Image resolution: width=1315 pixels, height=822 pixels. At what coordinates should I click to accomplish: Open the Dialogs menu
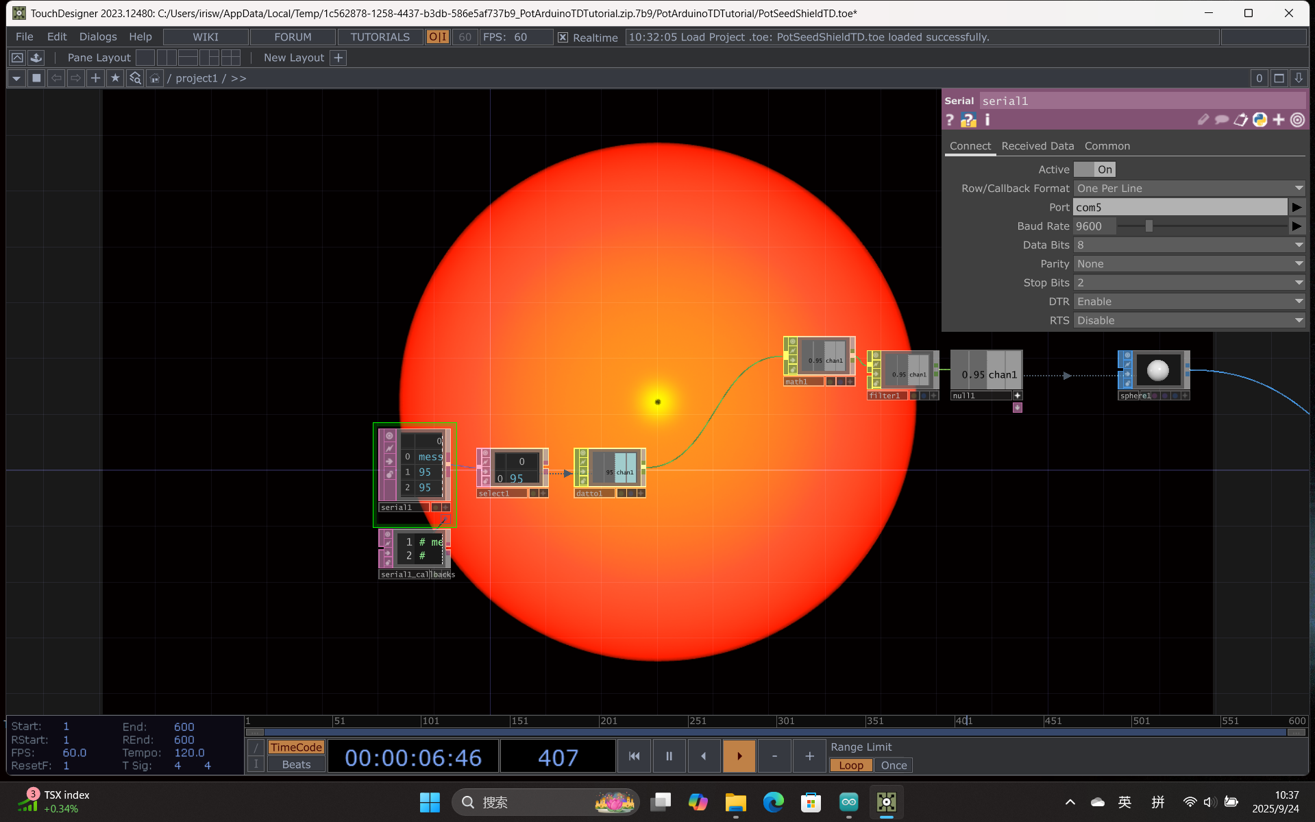(x=98, y=37)
